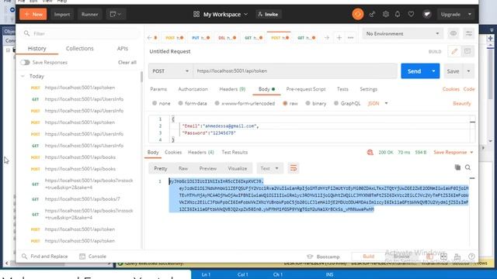The image size is (497, 279).
Task: Collapse the Today history group
Action: 23,76
